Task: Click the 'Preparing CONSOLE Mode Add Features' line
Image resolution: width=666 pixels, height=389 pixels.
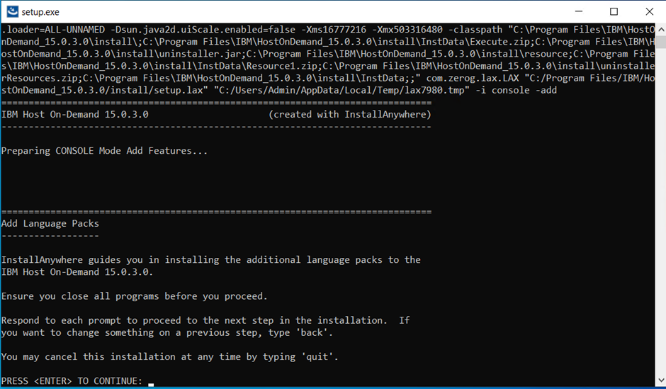Action: 104,151
